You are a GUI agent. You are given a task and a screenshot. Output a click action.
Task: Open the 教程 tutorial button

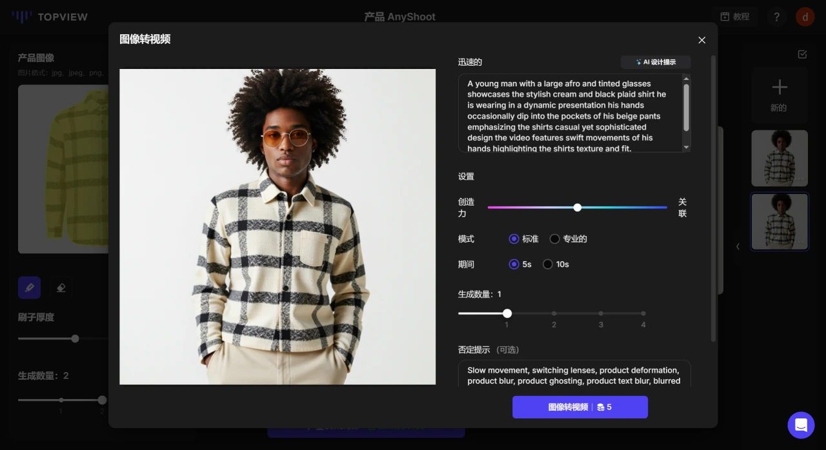(735, 17)
